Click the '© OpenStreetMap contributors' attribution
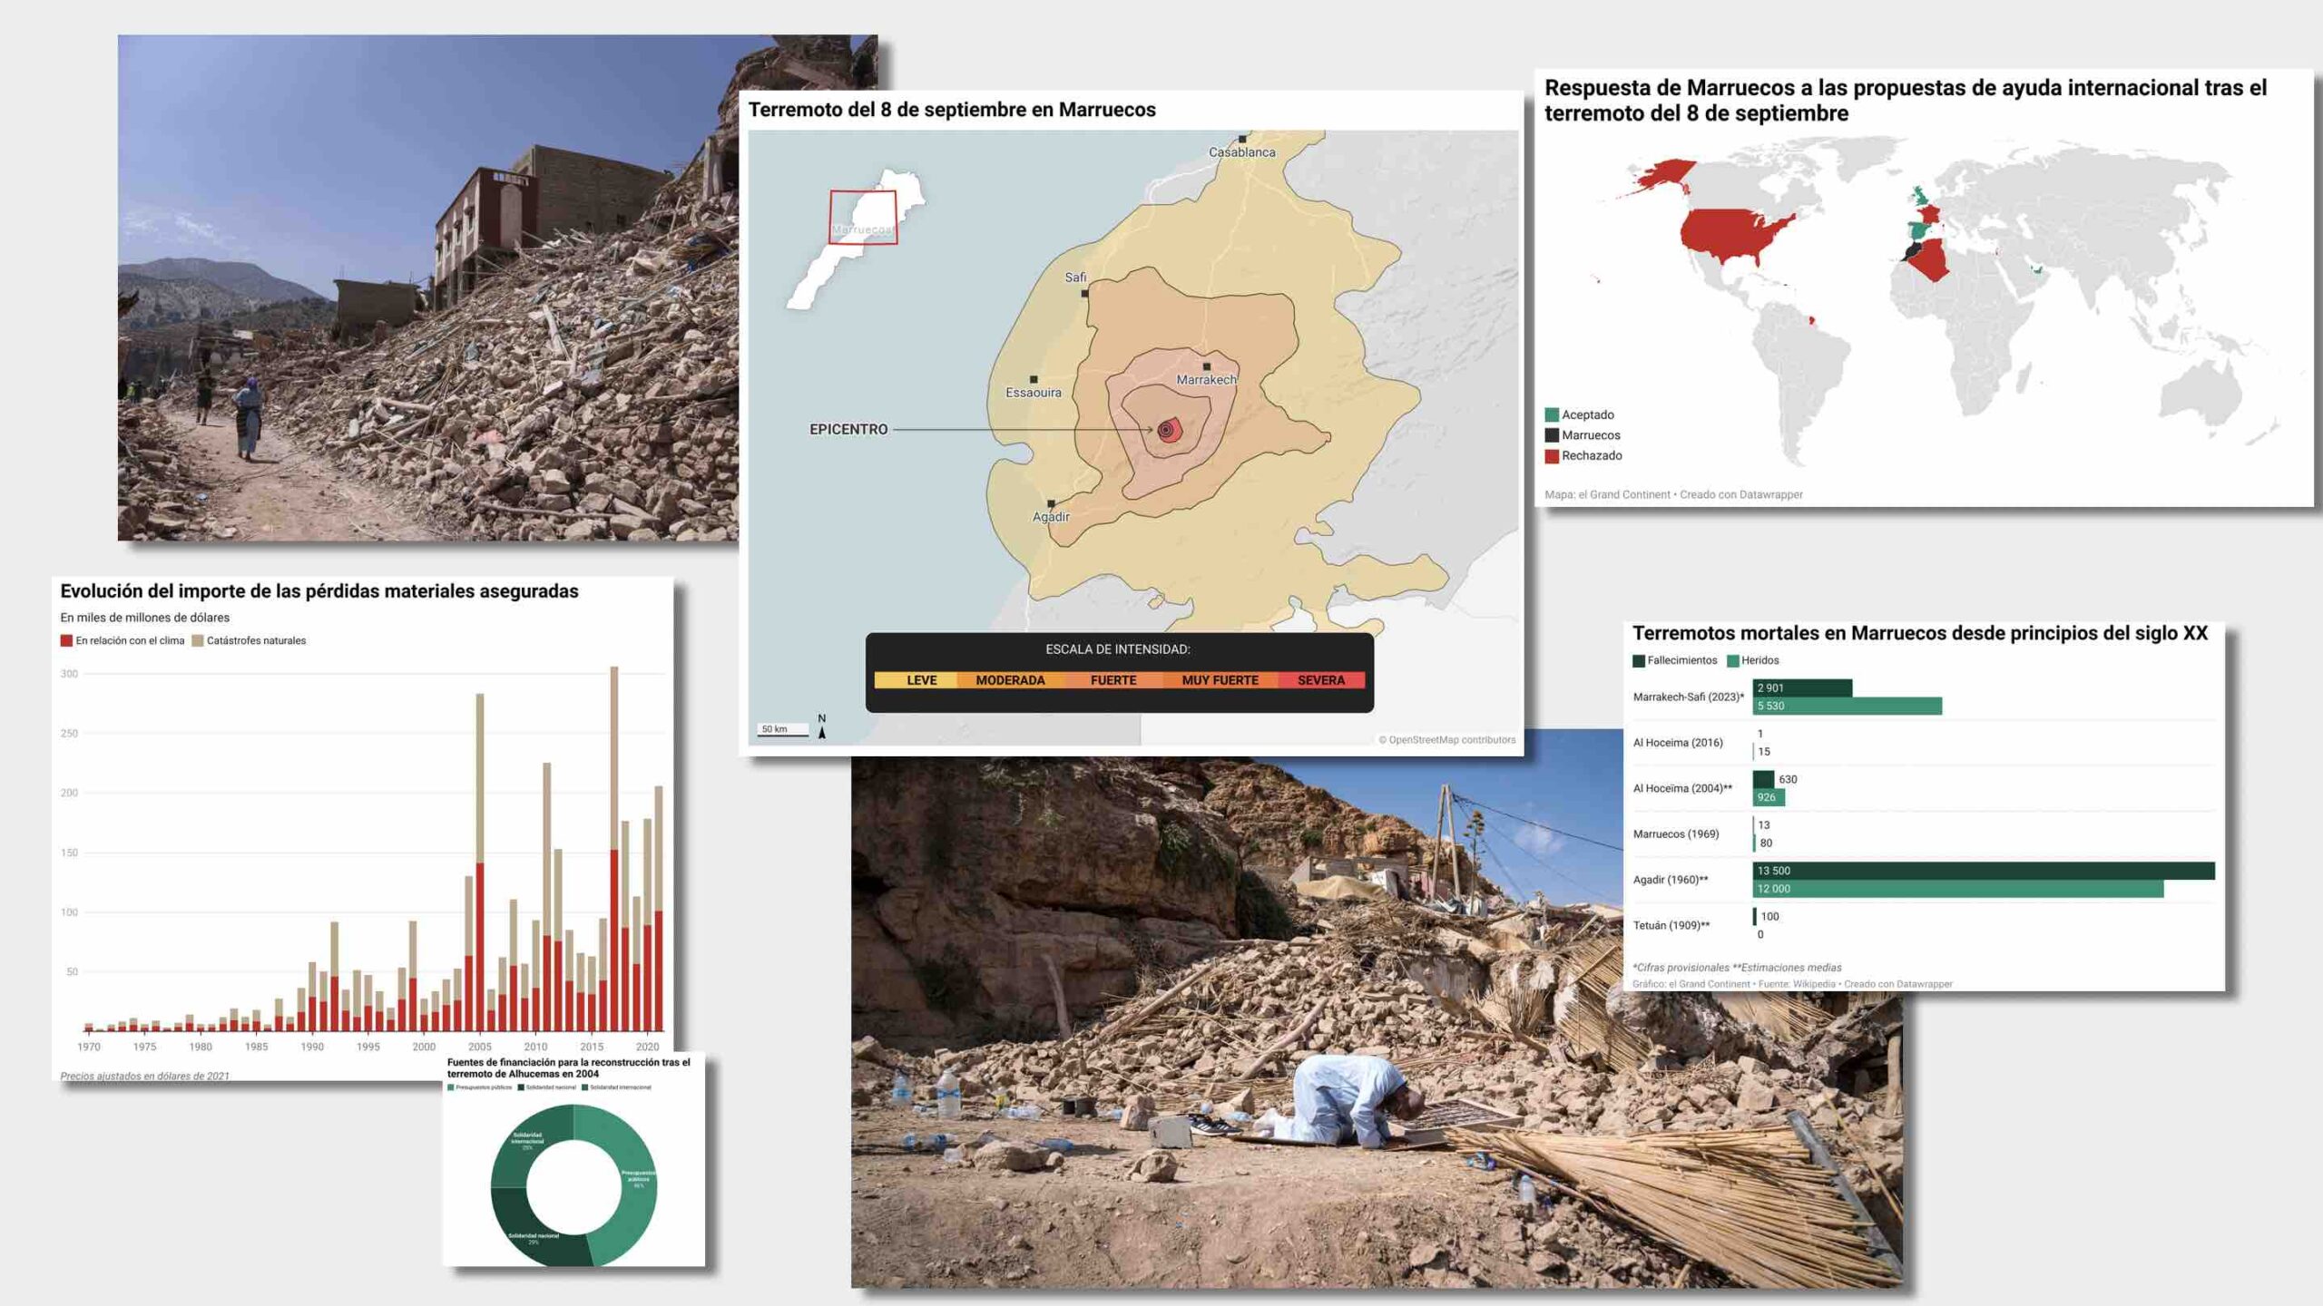This screenshot has height=1306, width=2323. click(x=1446, y=740)
